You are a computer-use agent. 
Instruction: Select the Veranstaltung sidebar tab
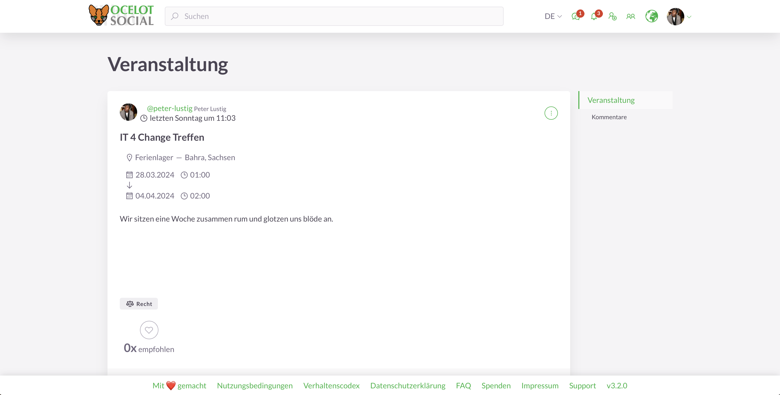611,100
